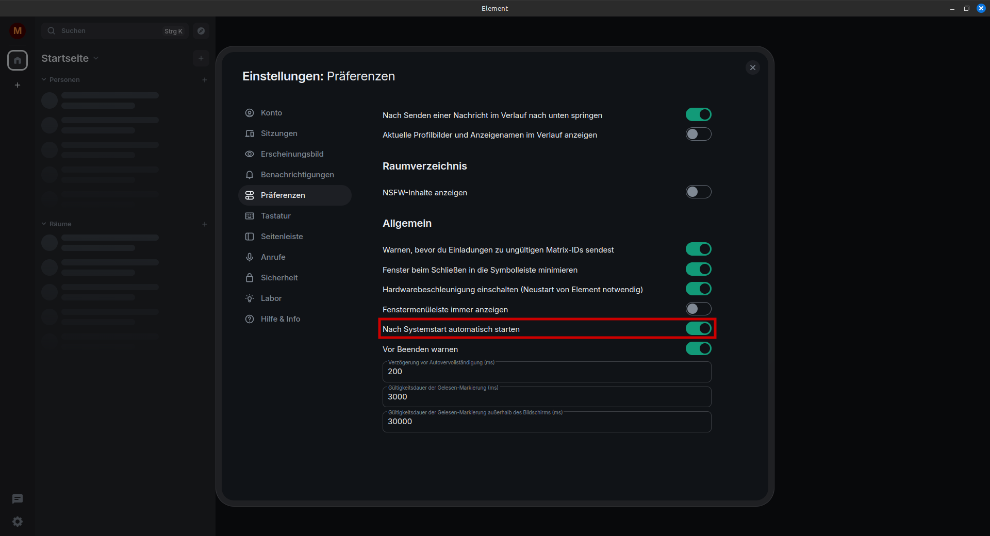
Task: Click the Suchen search field
Action: click(x=108, y=31)
